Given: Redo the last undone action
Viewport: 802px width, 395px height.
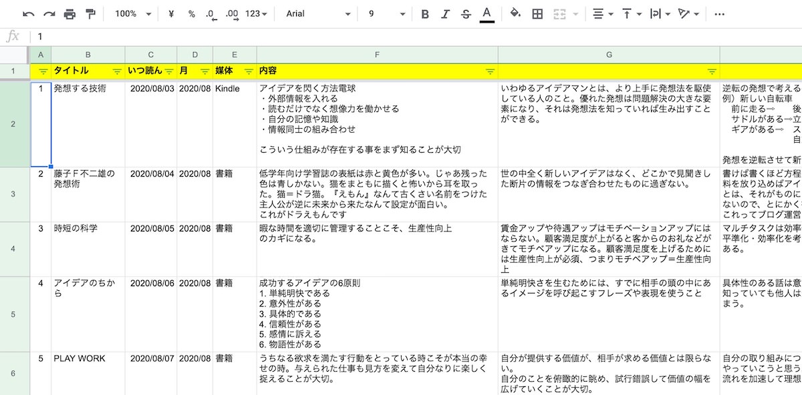Looking at the screenshot, I should (x=49, y=14).
